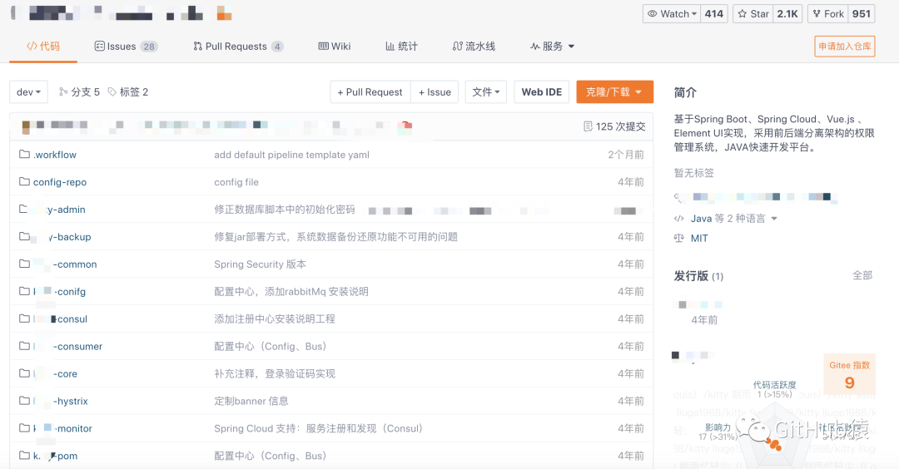
Task: Open the 951 forks count
Action: coord(862,14)
